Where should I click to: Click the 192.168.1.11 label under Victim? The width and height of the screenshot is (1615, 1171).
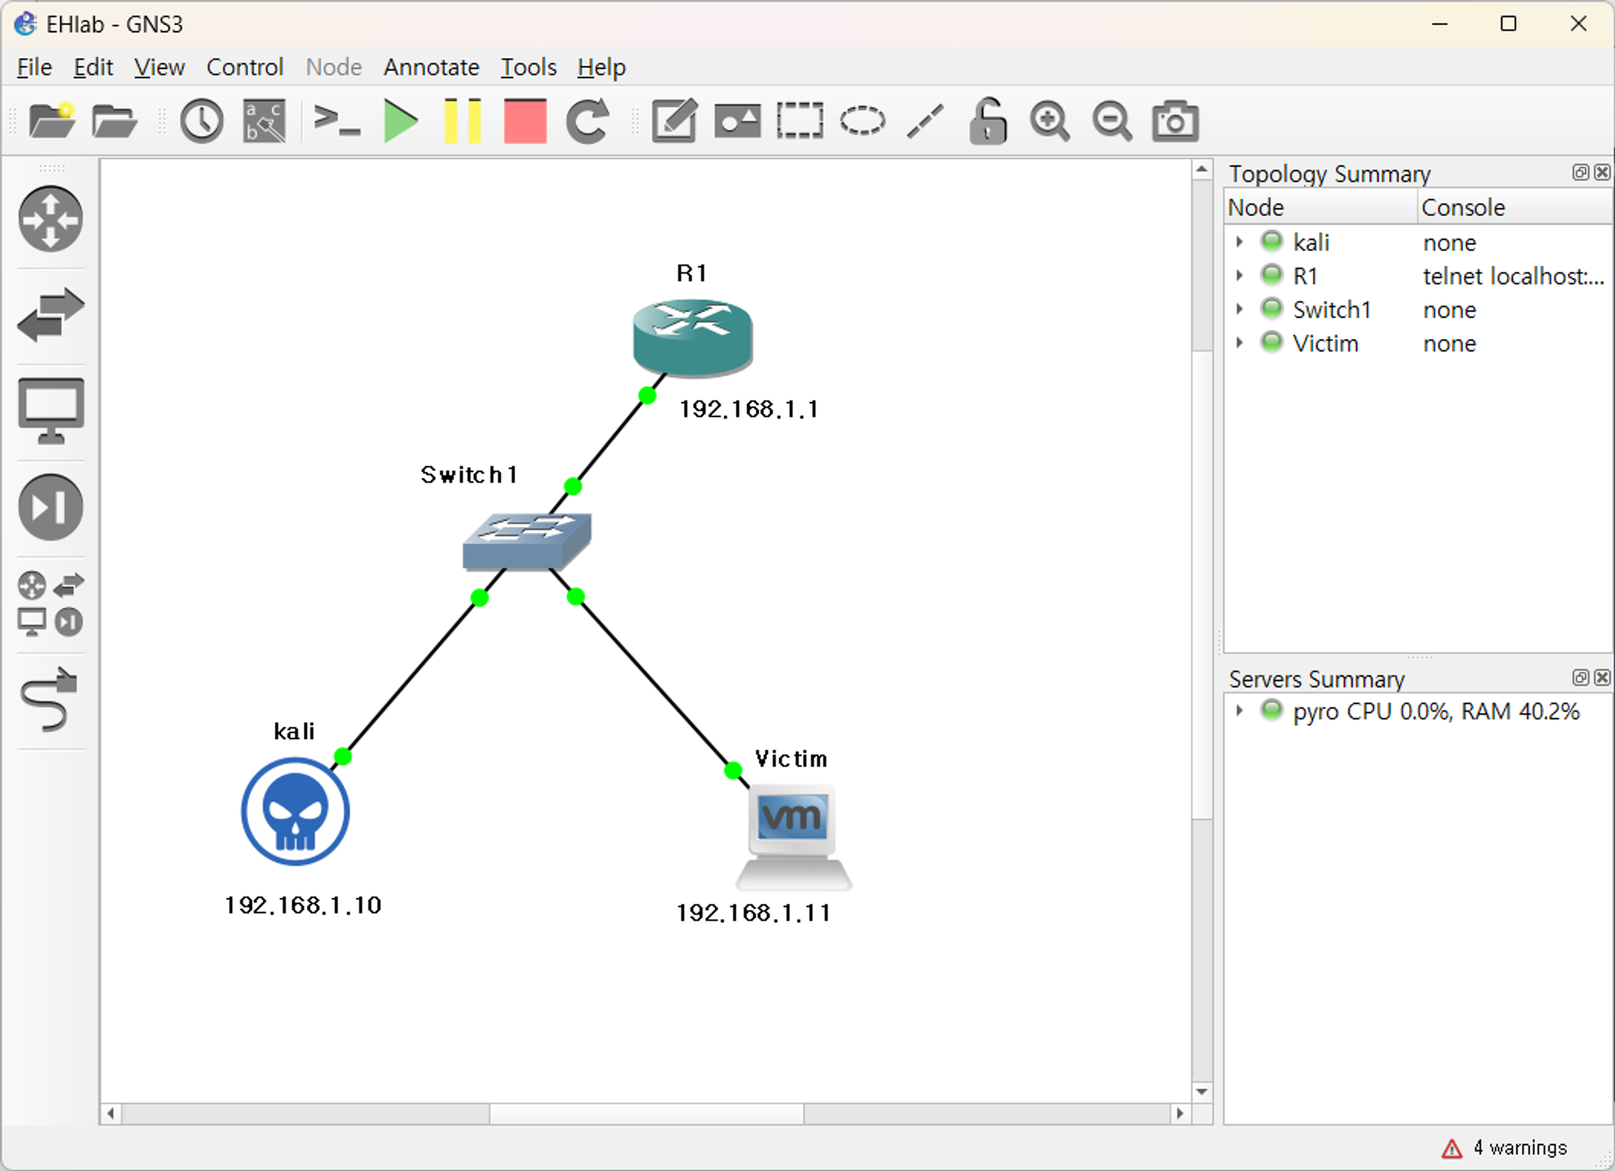pos(753,913)
